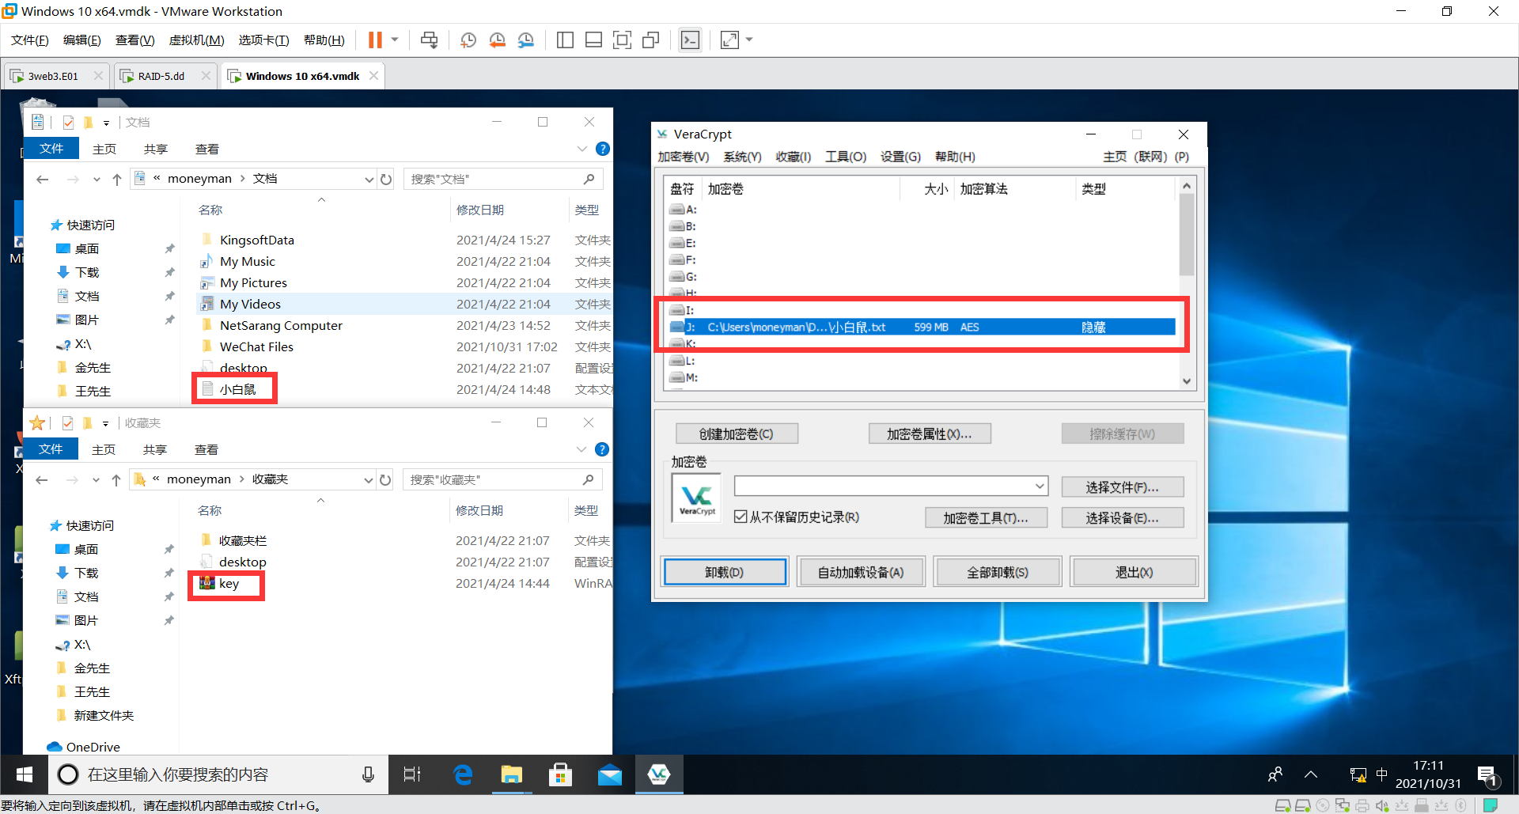
Task: Switch to the 3web3.E01 VM tab
Action: 53,76
